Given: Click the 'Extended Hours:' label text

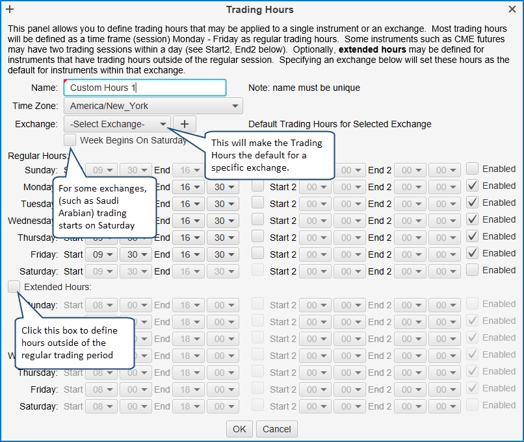Looking at the screenshot, I should [x=58, y=287].
